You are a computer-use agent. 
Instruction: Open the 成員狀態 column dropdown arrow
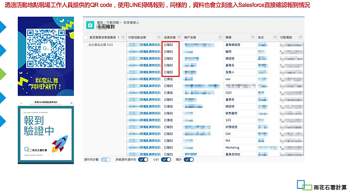coord(179,38)
